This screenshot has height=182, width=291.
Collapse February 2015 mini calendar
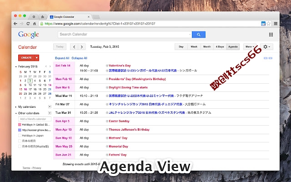[x=16, y=66]
